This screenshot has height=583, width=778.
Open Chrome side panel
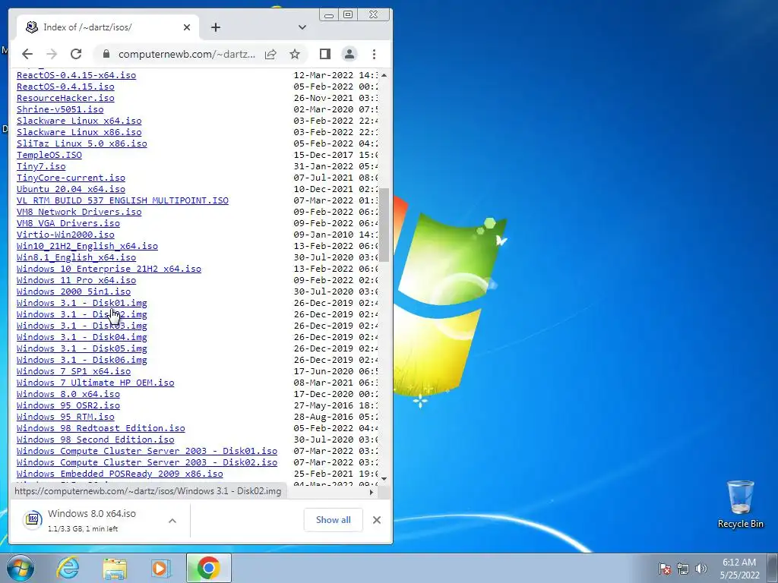coord(325,54)
